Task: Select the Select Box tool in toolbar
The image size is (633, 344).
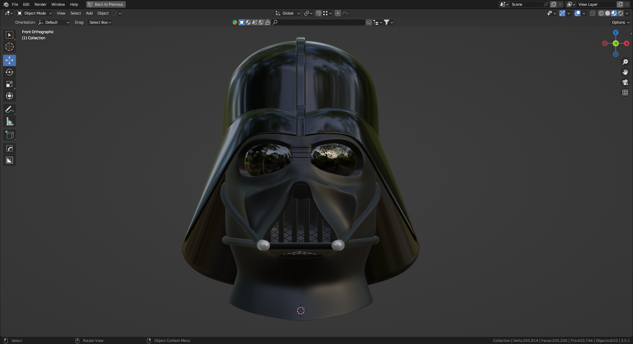Action: click(x=9, y=35)
